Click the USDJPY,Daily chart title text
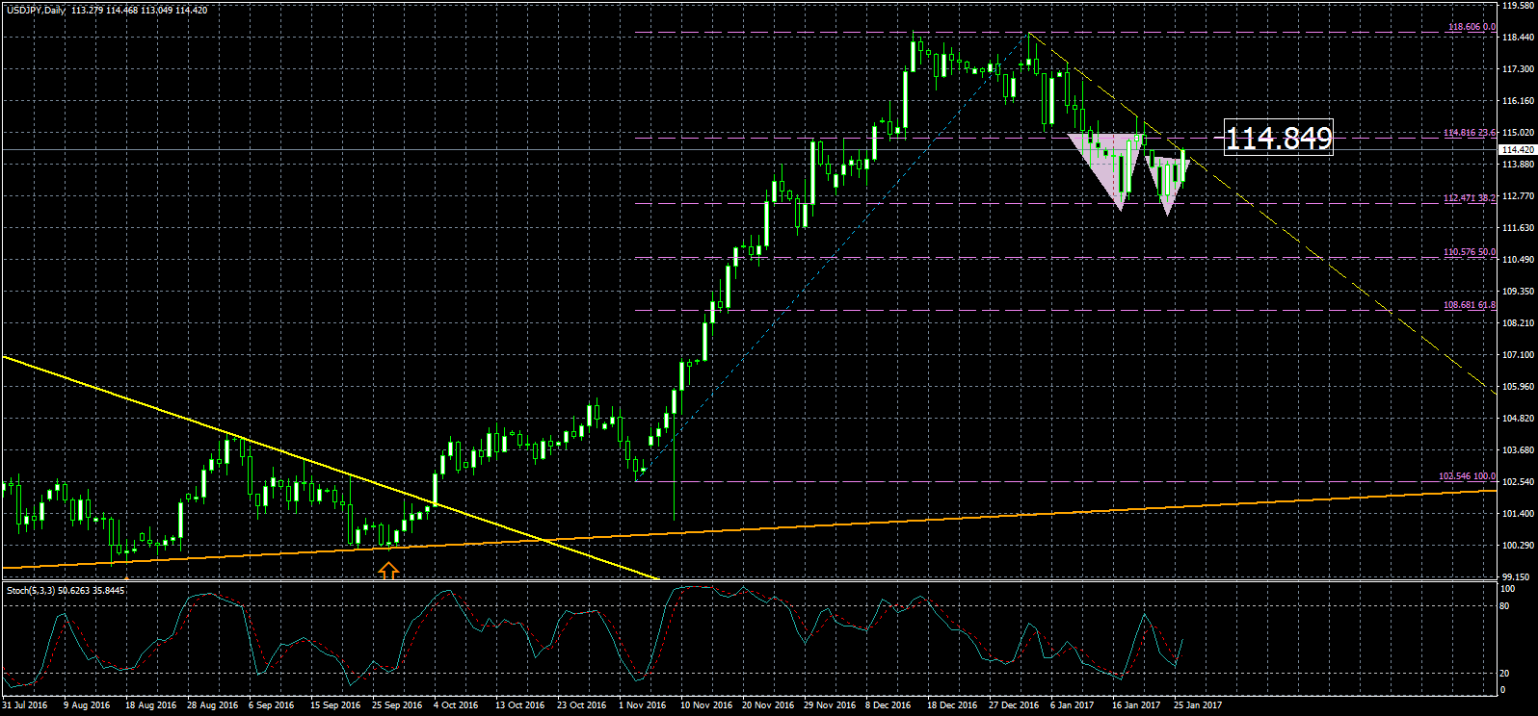Viewport: 1538px width, 716px height. click(37, 10)
